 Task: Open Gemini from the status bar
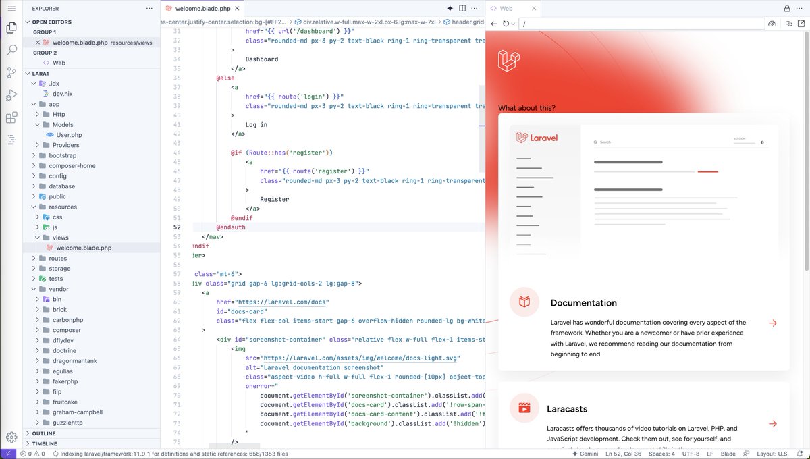(585, 454)
